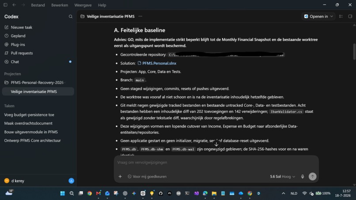Expand the Openen in dropdown

pos(318,16)
